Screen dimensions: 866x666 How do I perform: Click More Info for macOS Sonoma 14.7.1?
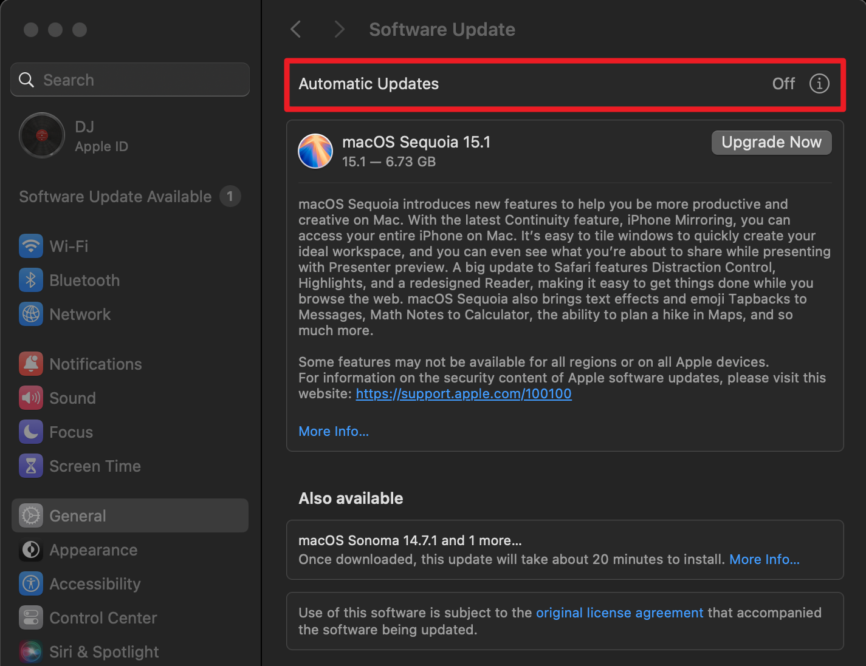click(x=765, y=559)
